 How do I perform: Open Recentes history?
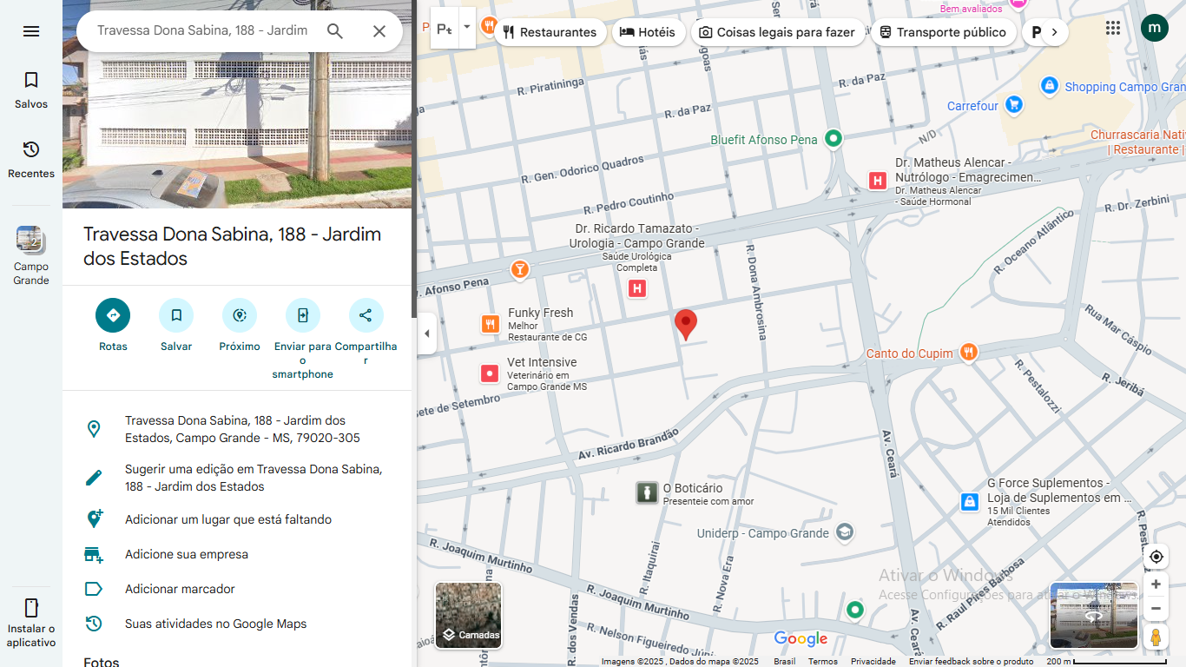click(x=31, y=159)
